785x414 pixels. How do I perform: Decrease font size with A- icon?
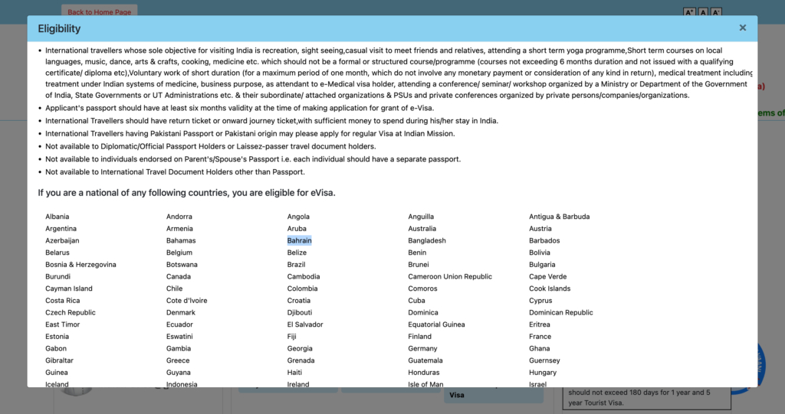(716, 12)
